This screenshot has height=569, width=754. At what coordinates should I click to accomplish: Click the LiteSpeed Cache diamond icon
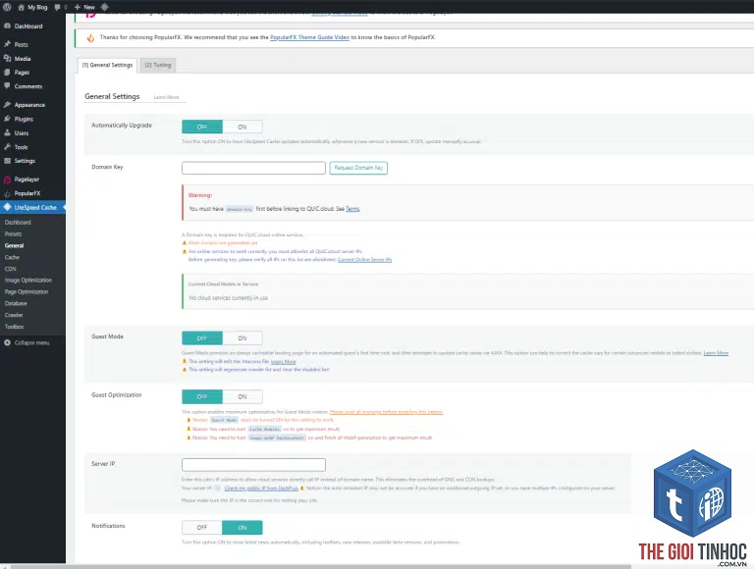(x=7, y=207)
